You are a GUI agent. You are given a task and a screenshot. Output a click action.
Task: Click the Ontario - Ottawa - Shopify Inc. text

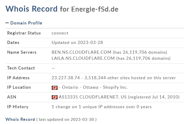[x=95, y=87]
